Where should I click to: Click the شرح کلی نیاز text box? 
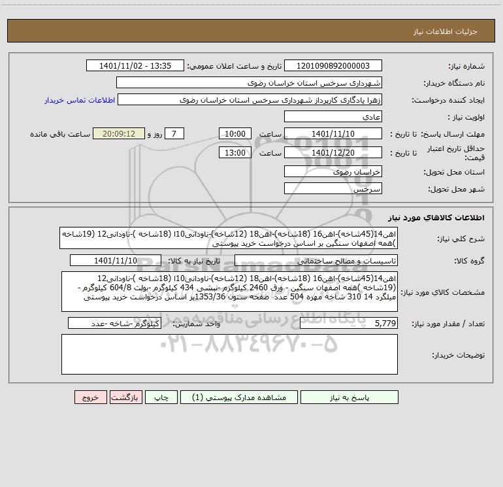(x=229, y=238)
